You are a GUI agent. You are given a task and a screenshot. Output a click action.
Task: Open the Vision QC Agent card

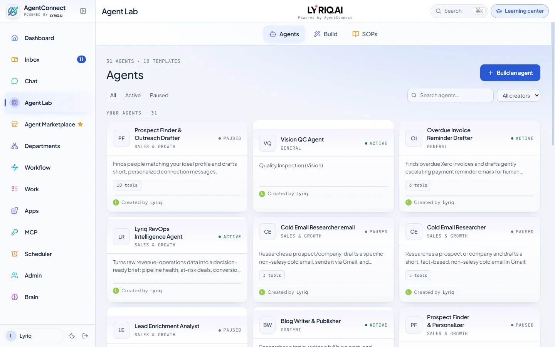click(x=323, y=166)
